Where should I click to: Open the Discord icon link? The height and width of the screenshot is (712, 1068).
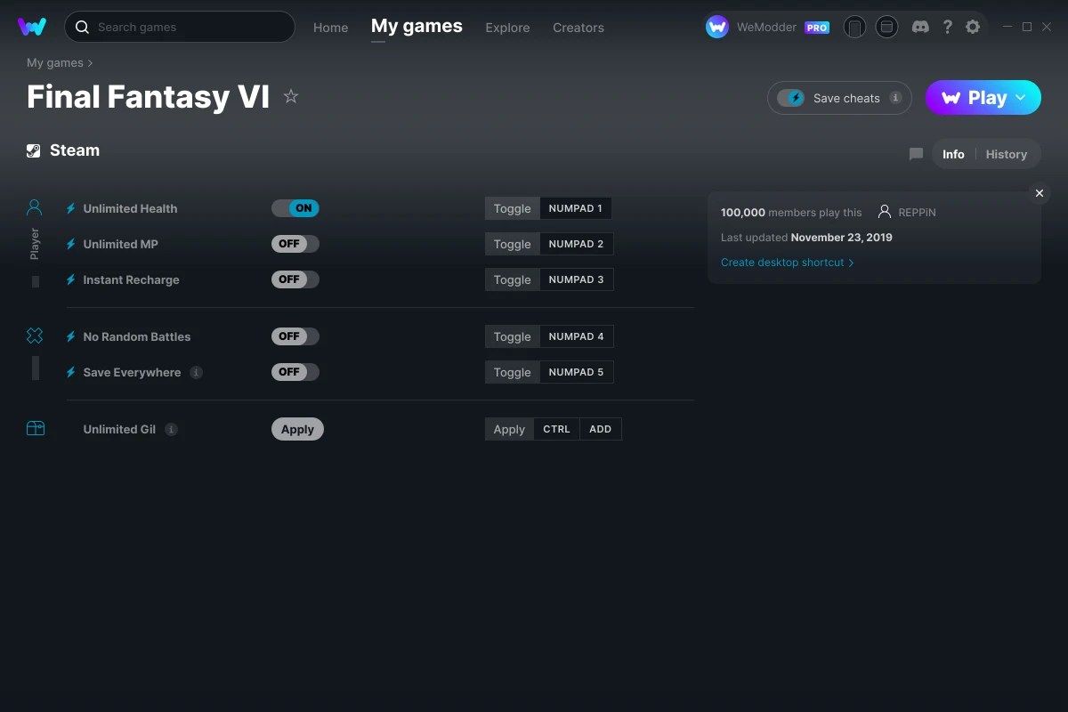tap(920, 27)
